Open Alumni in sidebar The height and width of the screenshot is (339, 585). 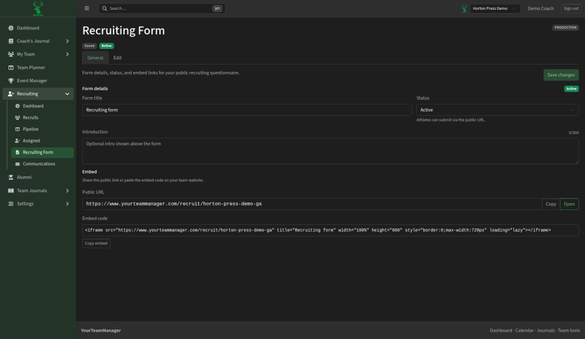click(x=38, y=177)
